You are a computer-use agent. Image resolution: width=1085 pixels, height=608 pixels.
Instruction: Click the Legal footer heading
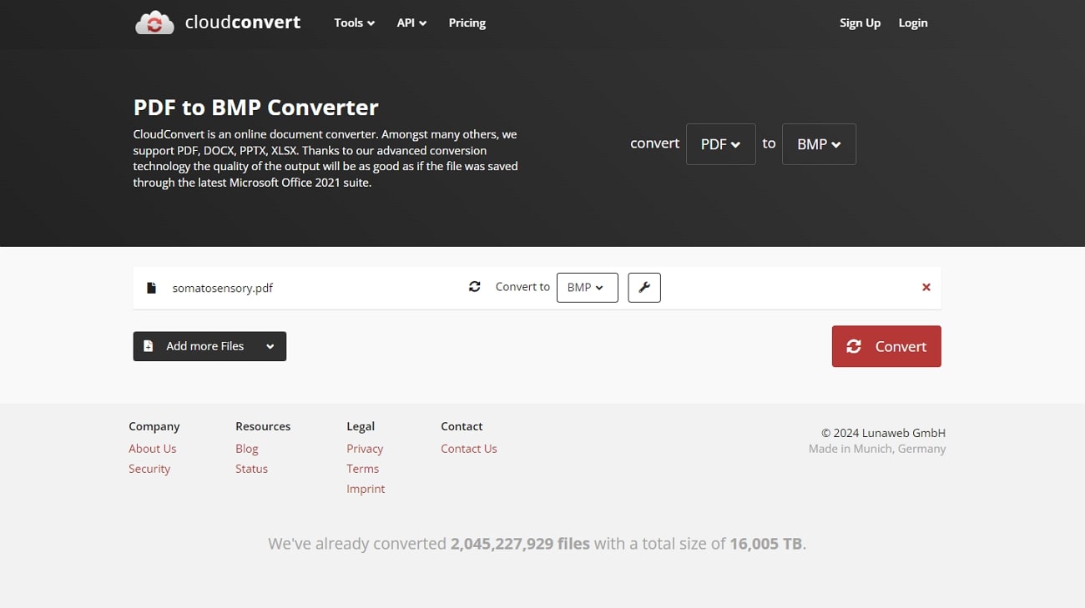coord(361,426)
